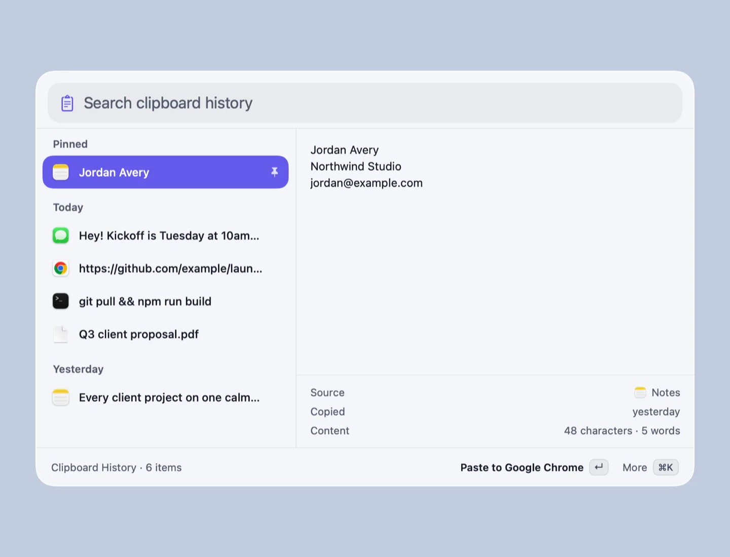730x557 pixels.
Task: Click the clipboard icon in the search bar
Action: (x=67, y=103)
